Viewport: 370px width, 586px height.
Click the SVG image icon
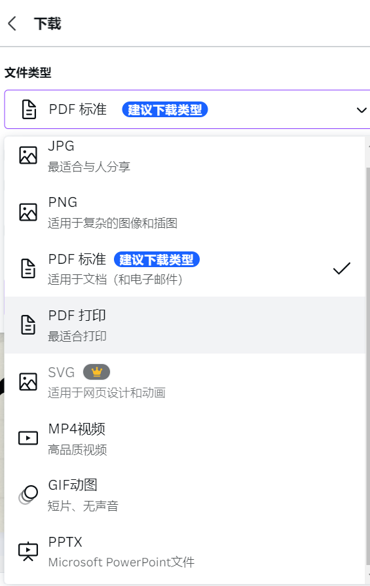point(28,382)
